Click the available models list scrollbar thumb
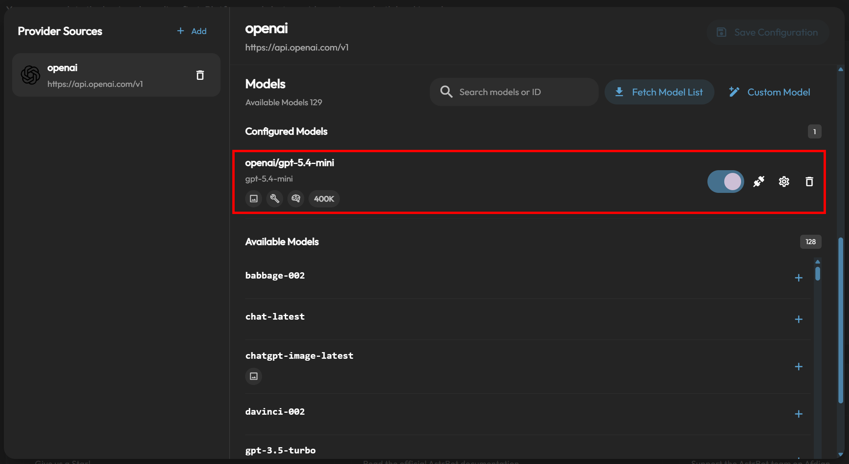Screen dimensions: 849x464 818,273
